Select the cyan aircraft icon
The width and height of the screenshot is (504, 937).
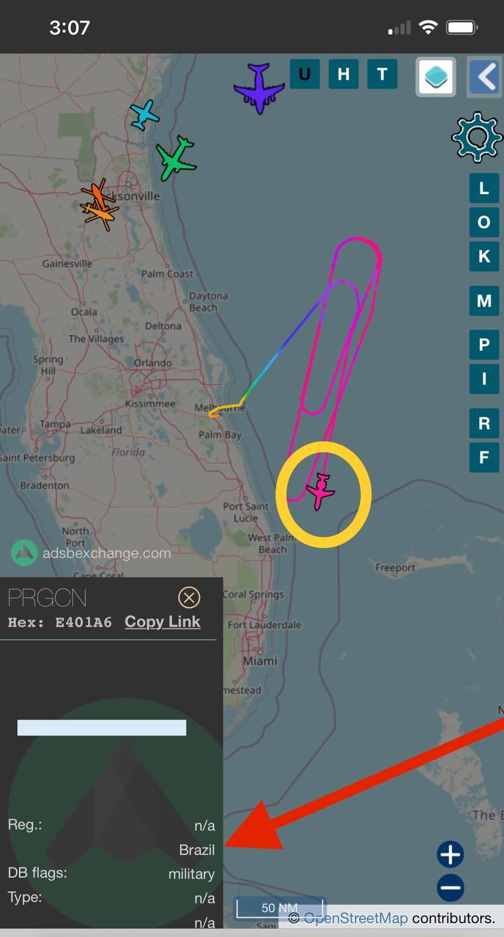coord(145,115)
